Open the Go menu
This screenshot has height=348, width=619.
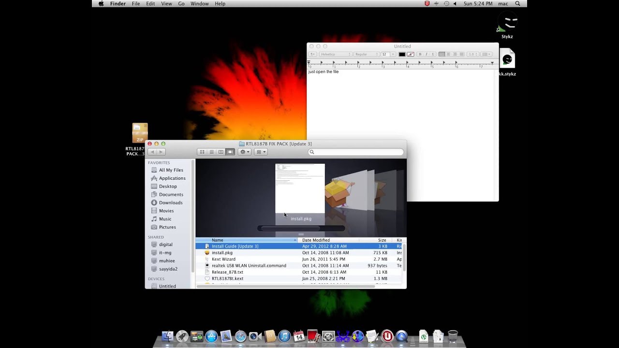pyautogui.click(x=181, y=4)
